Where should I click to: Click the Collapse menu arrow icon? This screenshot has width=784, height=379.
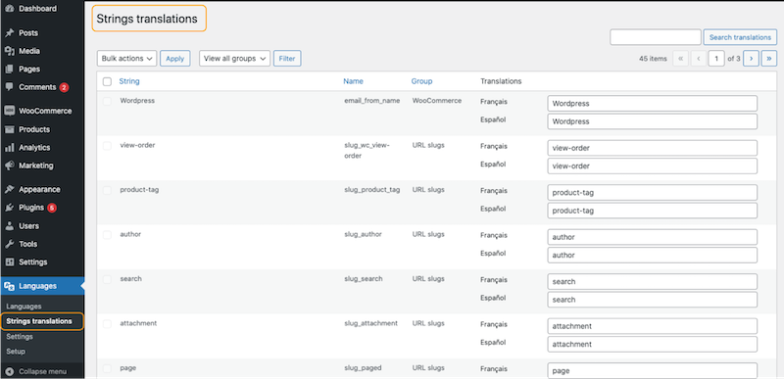(x=9, y=371)
